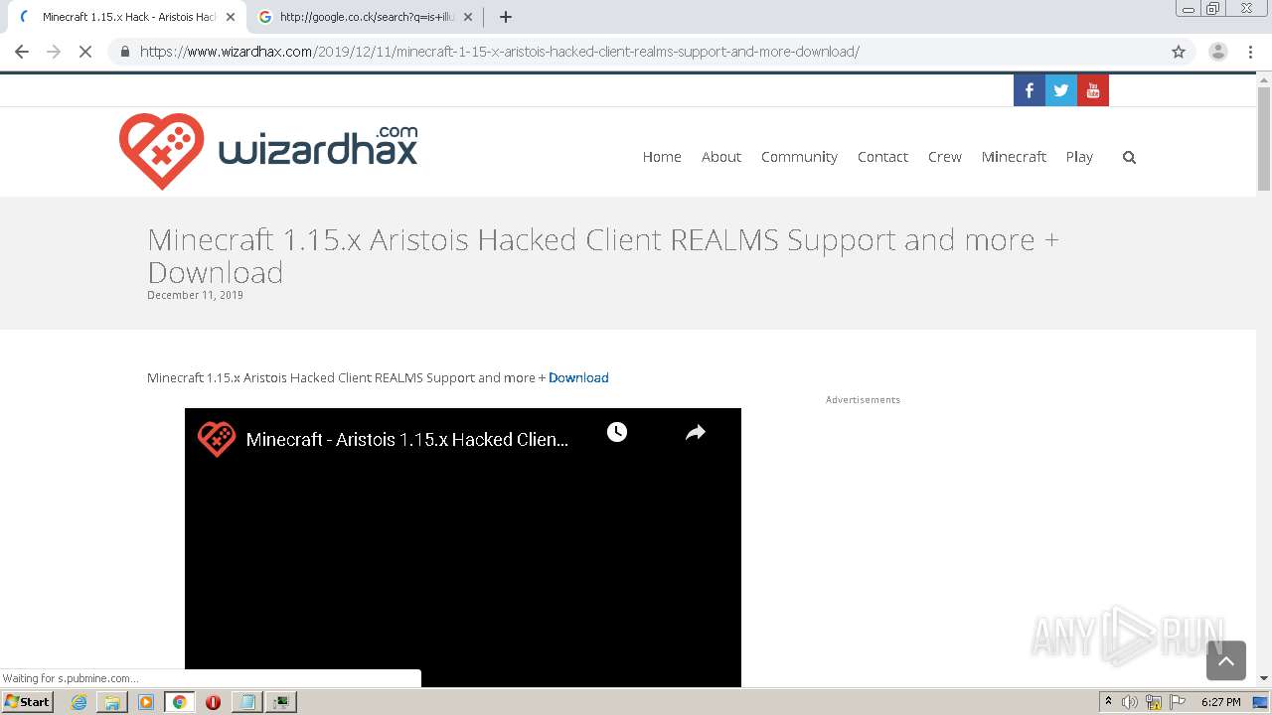Click the embedded video player area
Viewport: 1272px width, 715px height.
point(463,547)
